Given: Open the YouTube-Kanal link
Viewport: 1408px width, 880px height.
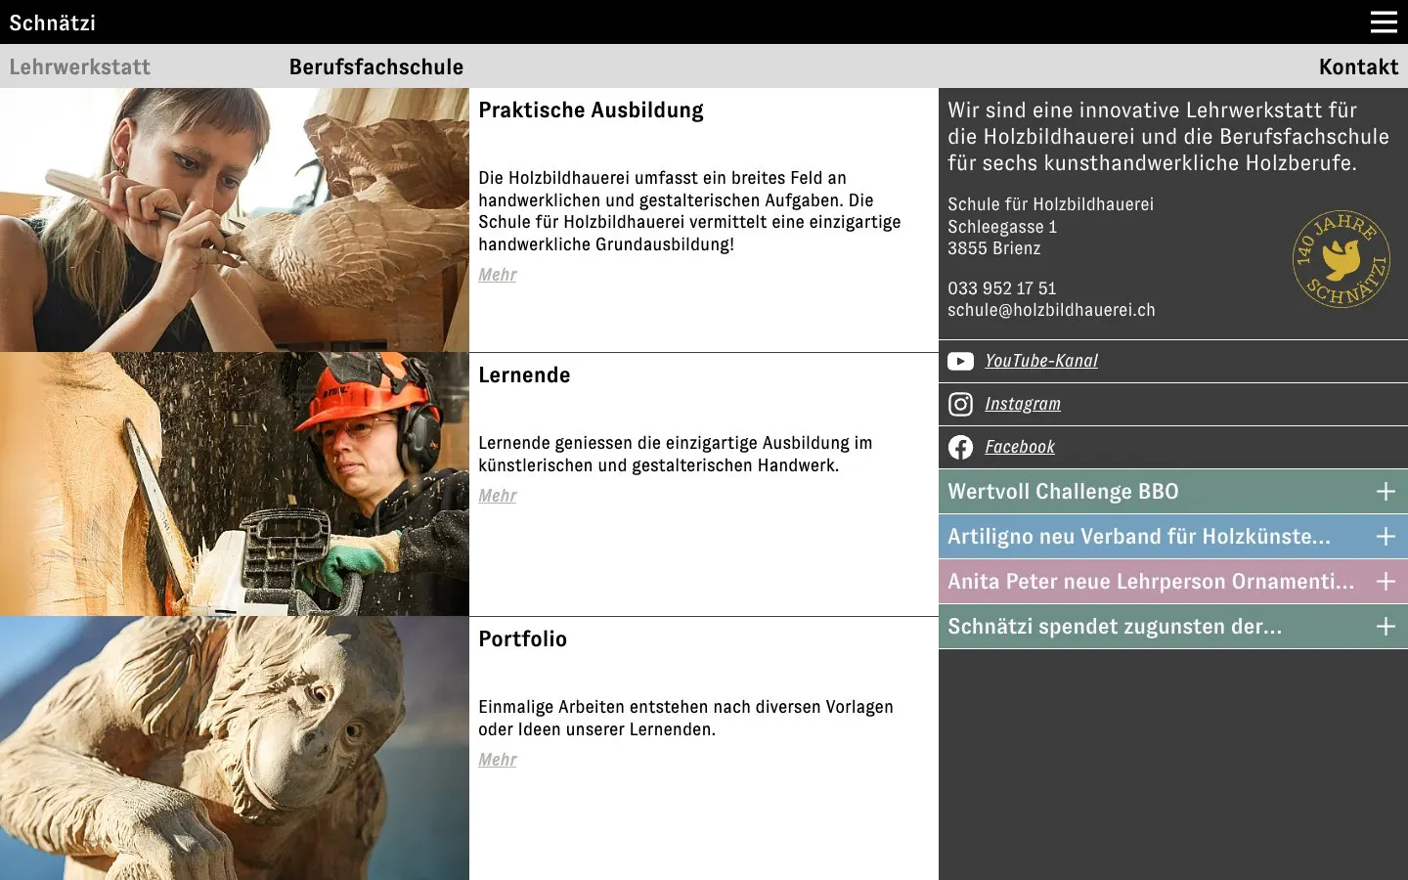Looking at the screenshot, I should pyautogui.click(x=1041, y=361).
